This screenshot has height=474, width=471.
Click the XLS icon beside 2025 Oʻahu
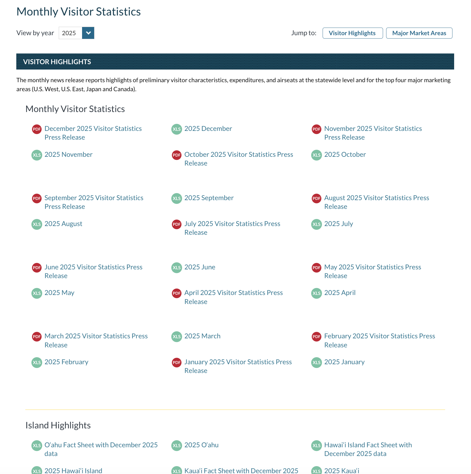click(176, 446)
